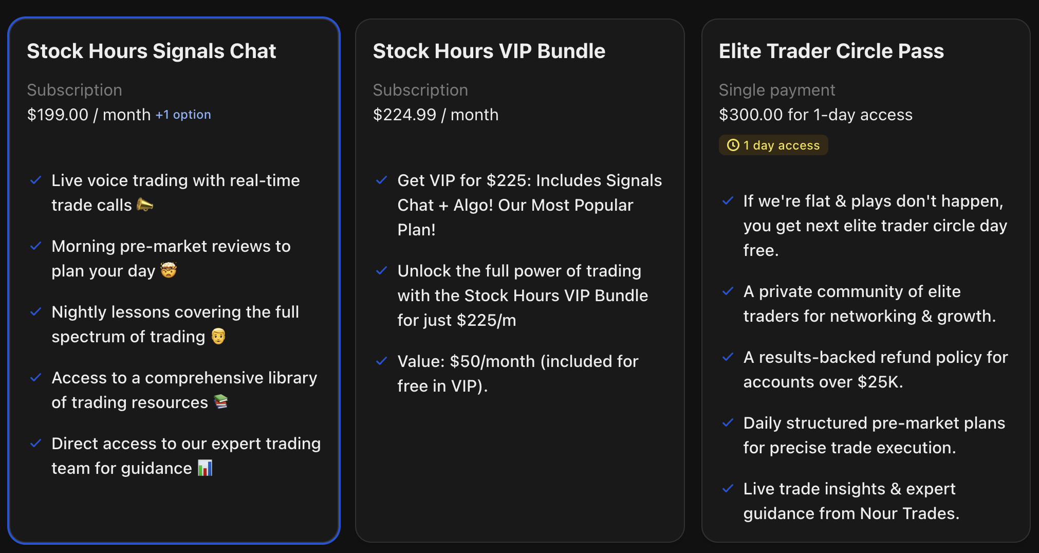Image resolution: width=1039 pixels, height=553 pixels.
Task: Expand the +1 option pricing choices
Action: [x=183, y=114]
